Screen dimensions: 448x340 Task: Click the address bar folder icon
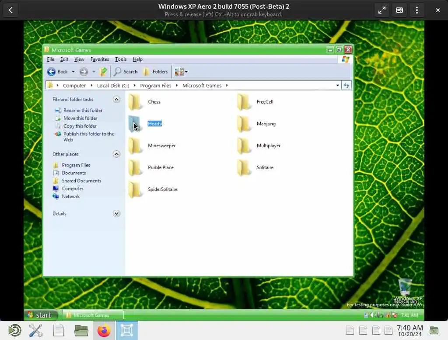pyautogui.click(x=50, y=85)
